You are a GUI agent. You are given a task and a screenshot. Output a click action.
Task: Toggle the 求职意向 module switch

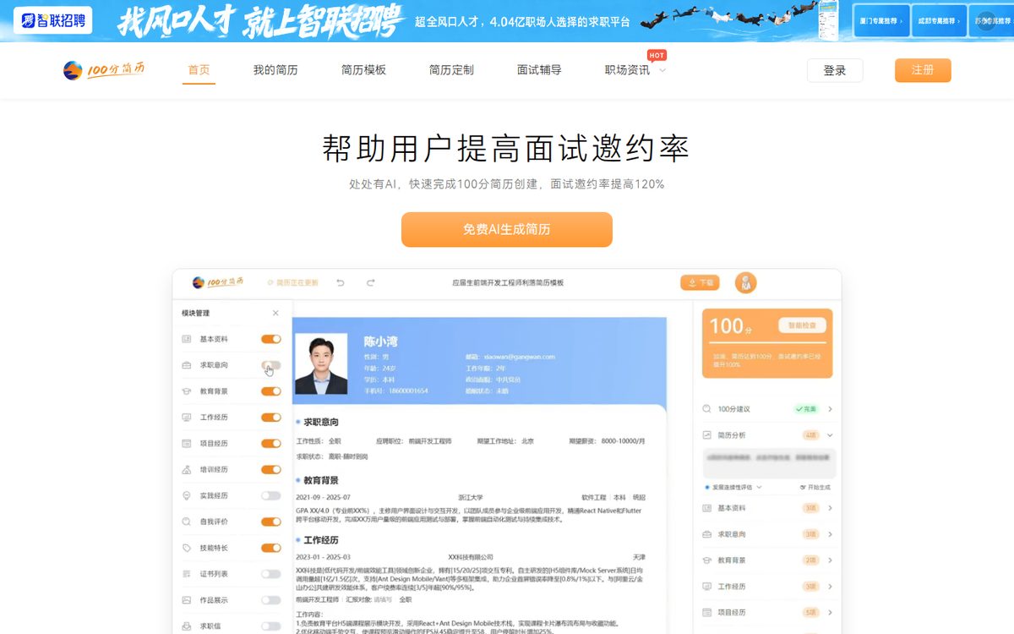[x=271, y=365]
